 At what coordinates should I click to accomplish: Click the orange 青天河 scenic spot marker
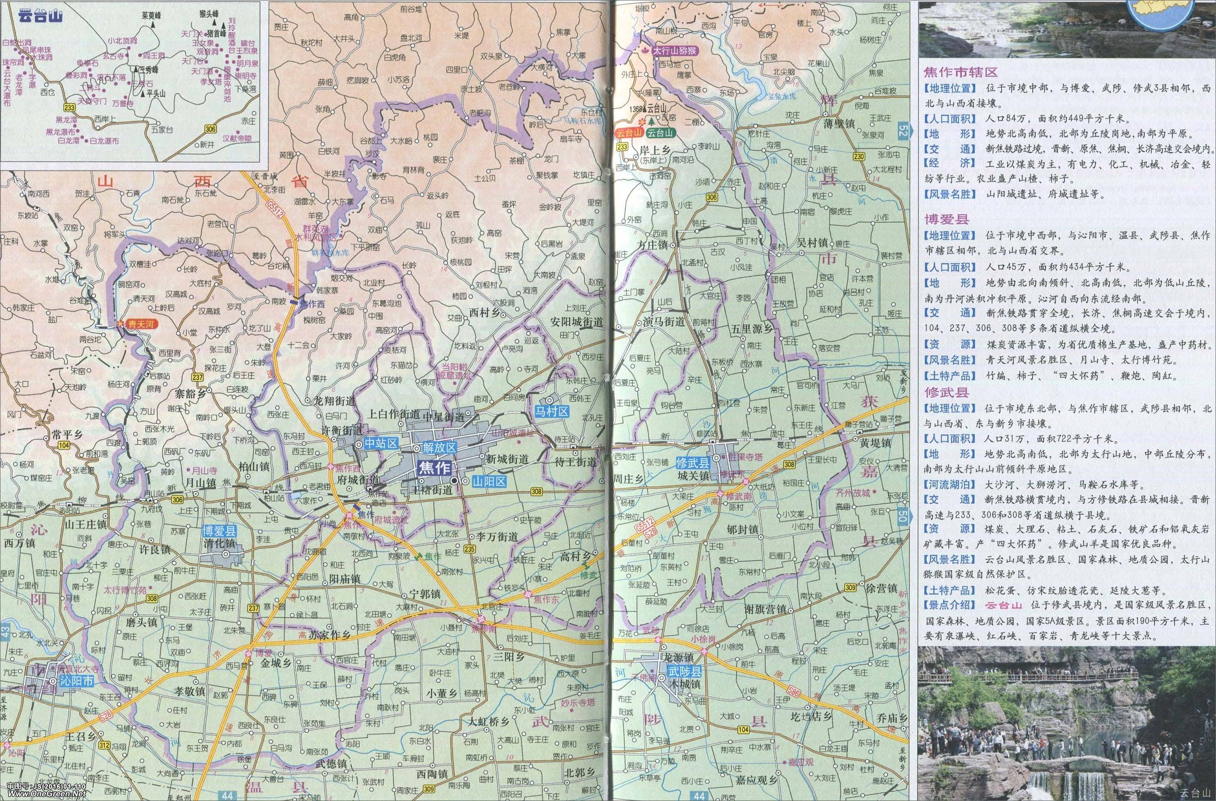(x=139, y=324)
